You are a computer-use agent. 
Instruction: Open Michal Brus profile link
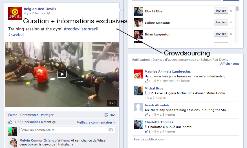[154, 88]
